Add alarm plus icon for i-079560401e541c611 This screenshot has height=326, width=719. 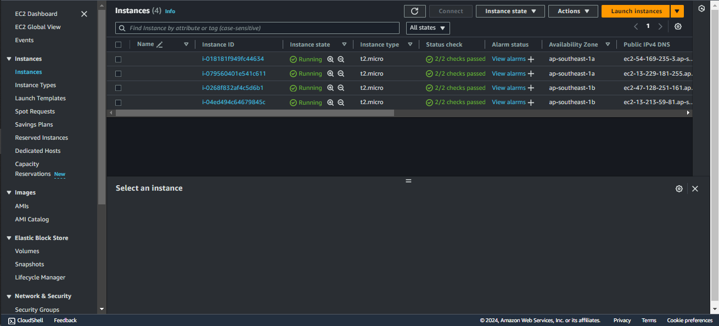coord(531,73)
